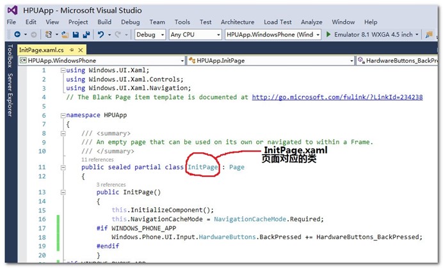Screen dimensions: 443x268
Task: Open the Undo history dropdown arrow
Action: pyautogui.click(x=109, y=35)
